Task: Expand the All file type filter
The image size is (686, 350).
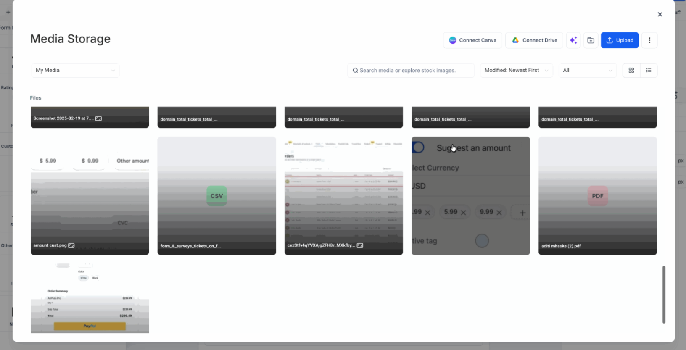Action: point(588,71)
